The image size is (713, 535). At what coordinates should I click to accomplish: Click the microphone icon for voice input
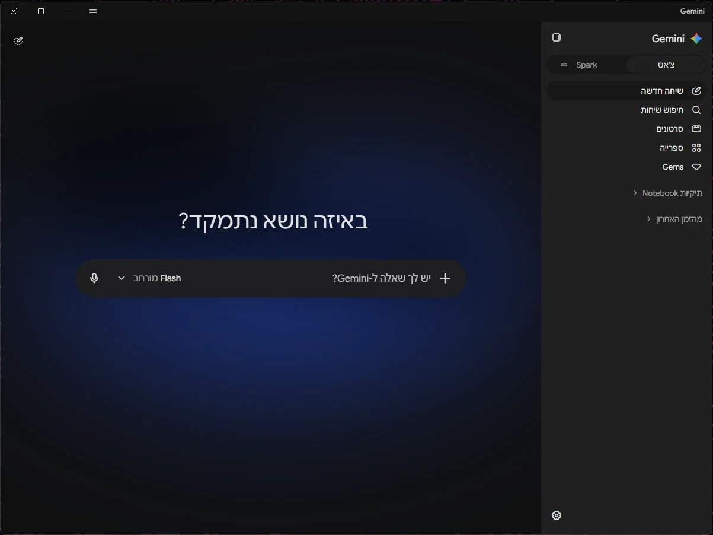pos(94,278)
